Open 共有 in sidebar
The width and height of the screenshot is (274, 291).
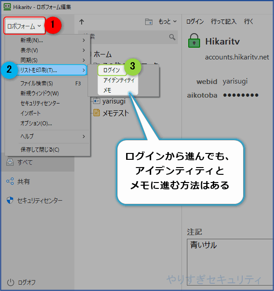[24, 181]
